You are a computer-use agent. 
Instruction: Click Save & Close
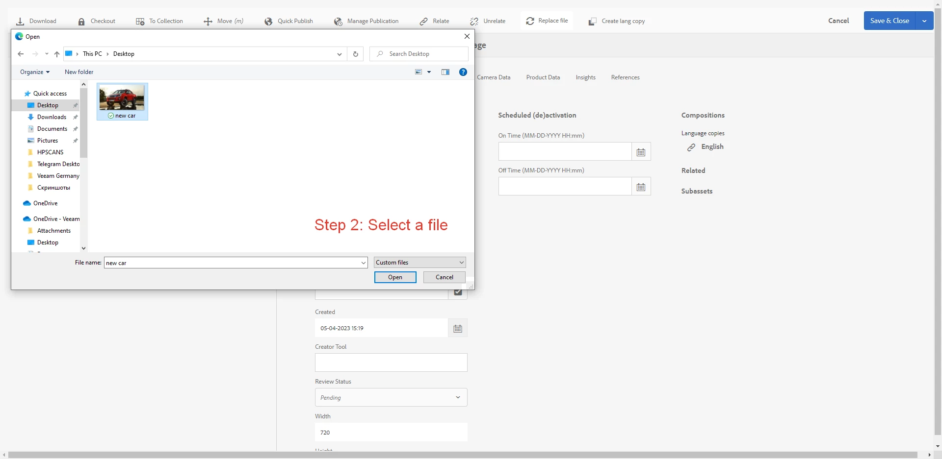pyautogui.click(x=890, y=21)
